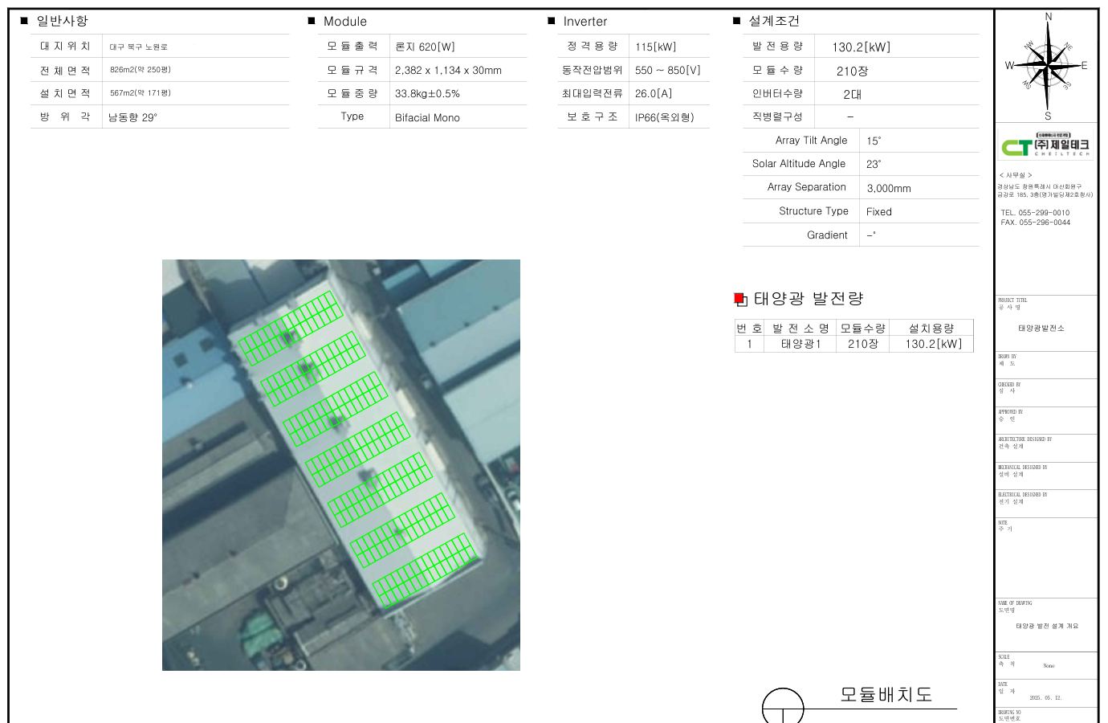The image size is (1108, 723).
Task: Click the 모듈수량 column header in table
Action: click(862, 329)
